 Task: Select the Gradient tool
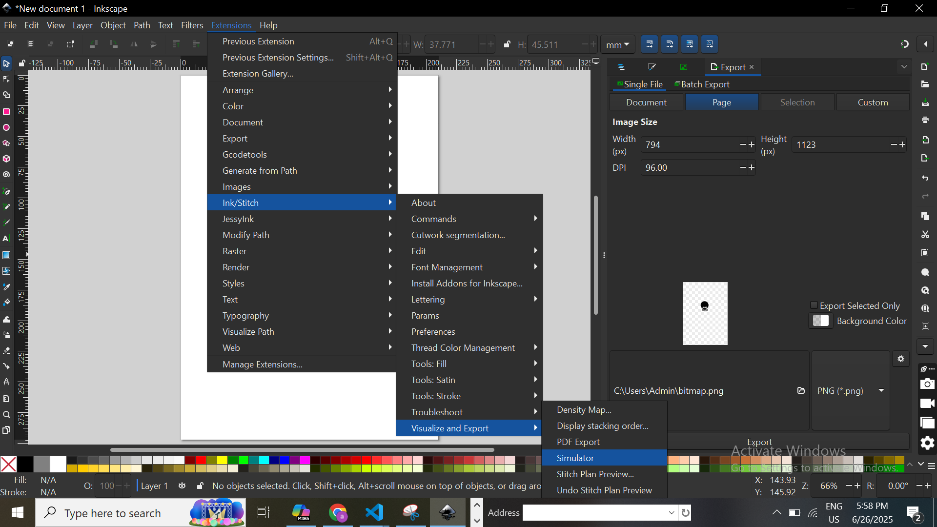point(6,255)
